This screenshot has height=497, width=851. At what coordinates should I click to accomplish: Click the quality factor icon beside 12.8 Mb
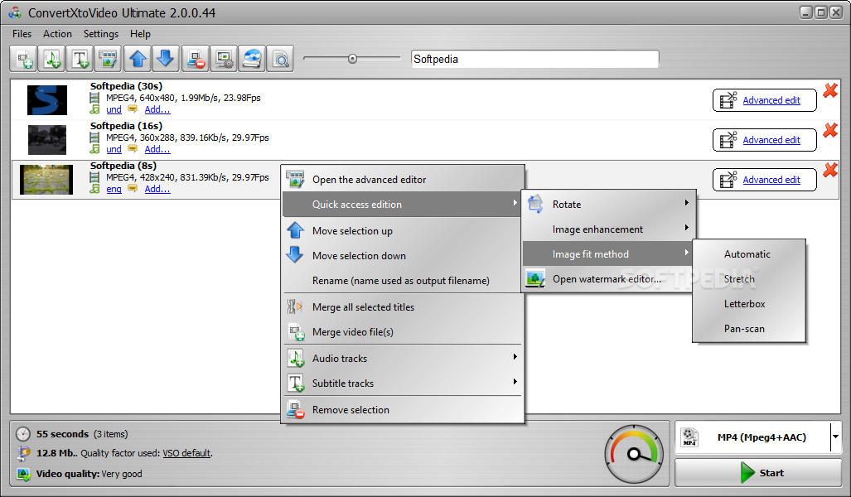pos(23,453)
